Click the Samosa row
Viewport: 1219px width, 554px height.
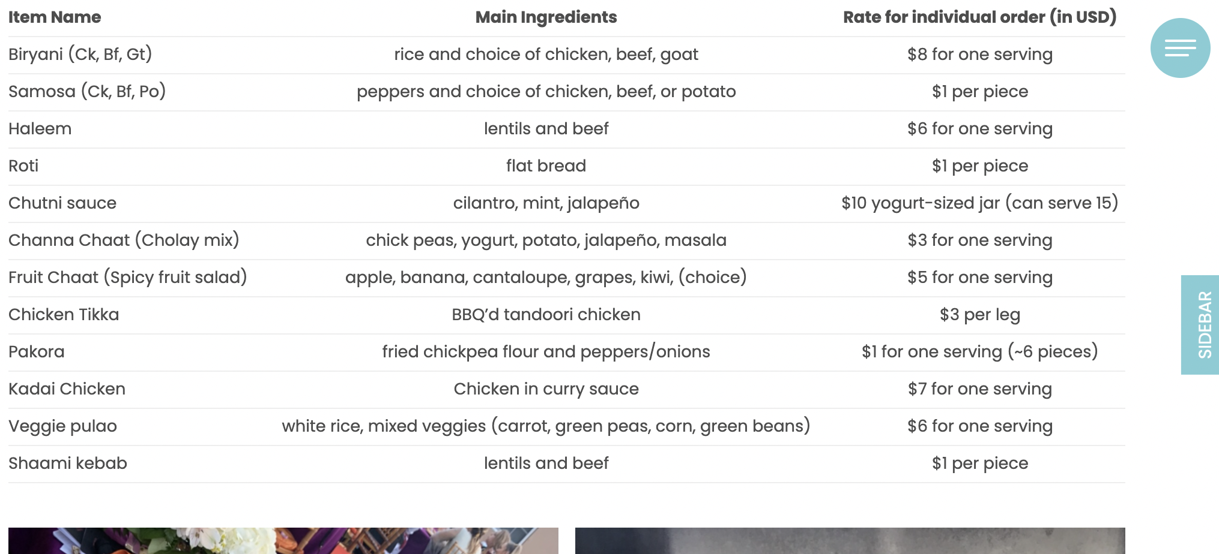tap(86, 92)
